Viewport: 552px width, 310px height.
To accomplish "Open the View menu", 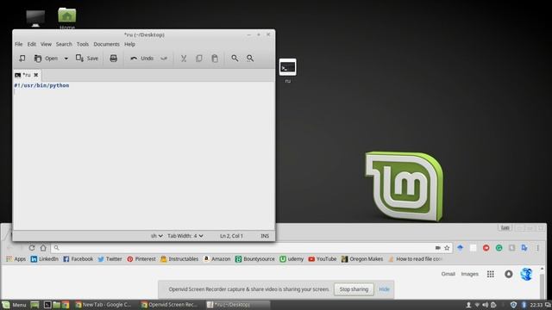I will tap(46, 44).
